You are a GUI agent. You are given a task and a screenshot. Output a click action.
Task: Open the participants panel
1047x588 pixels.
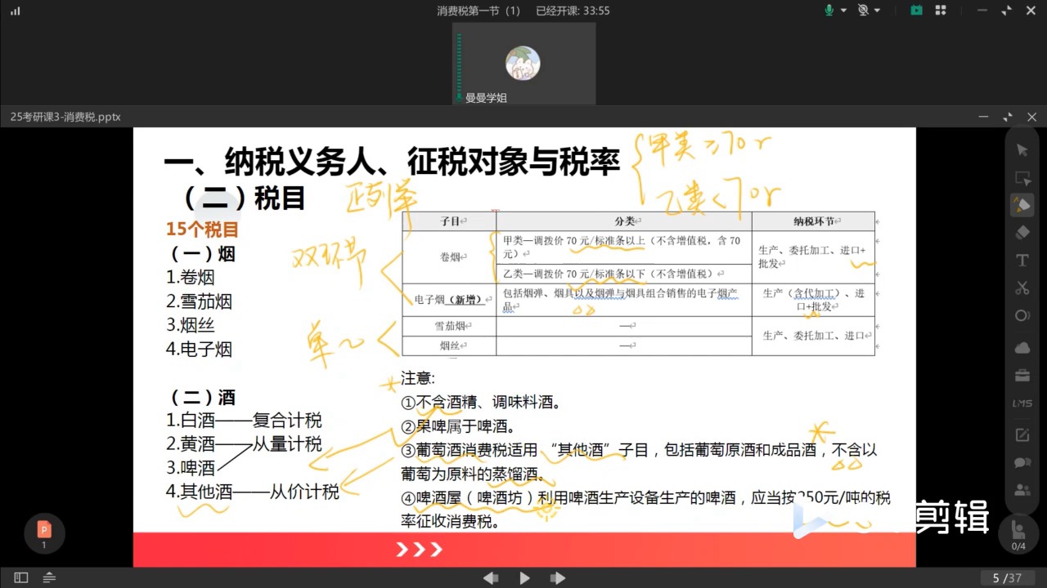point(1022,490)
